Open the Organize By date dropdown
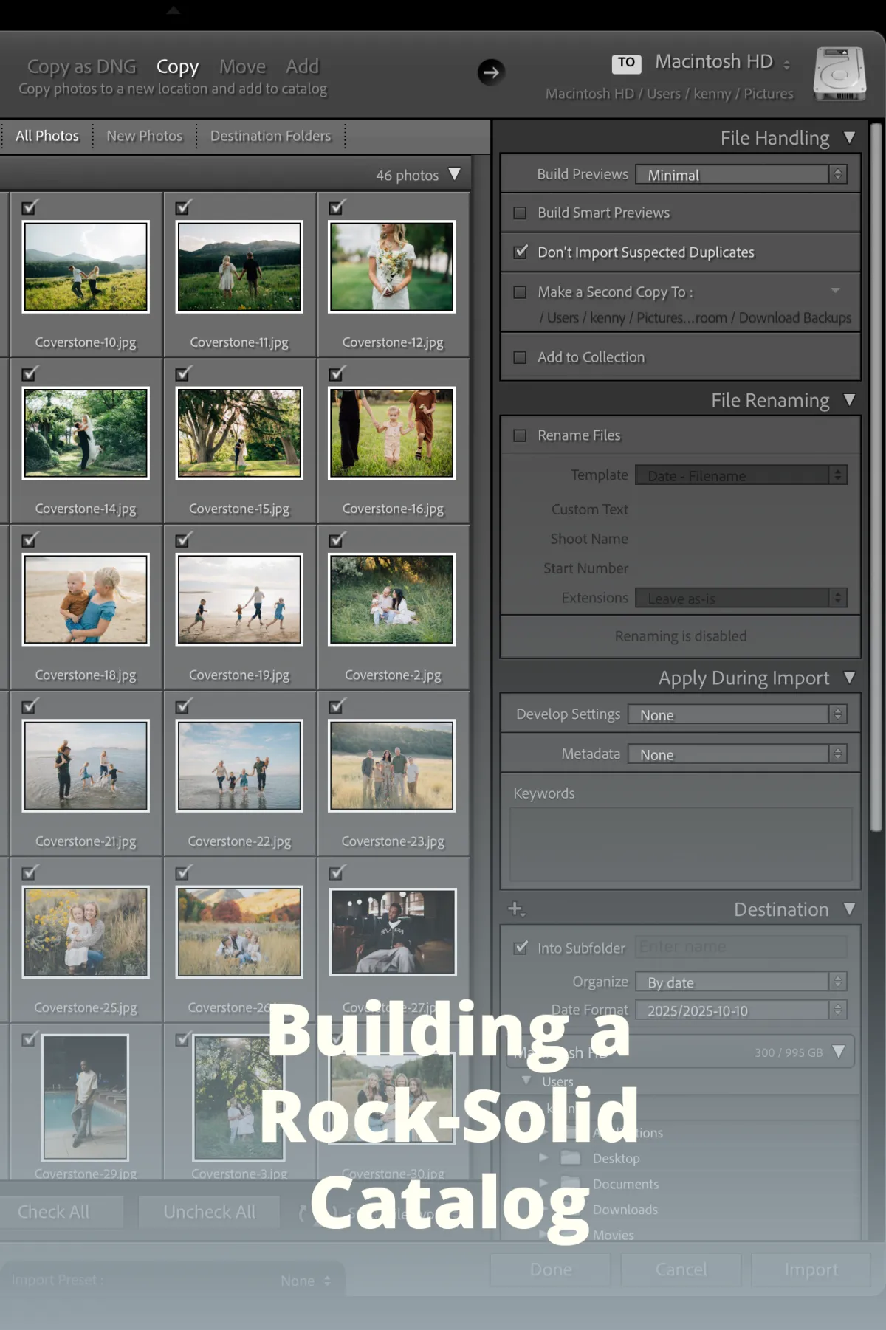Image resolution: width=886 pixels, height=1330 pixels. [x=741, y=982]
